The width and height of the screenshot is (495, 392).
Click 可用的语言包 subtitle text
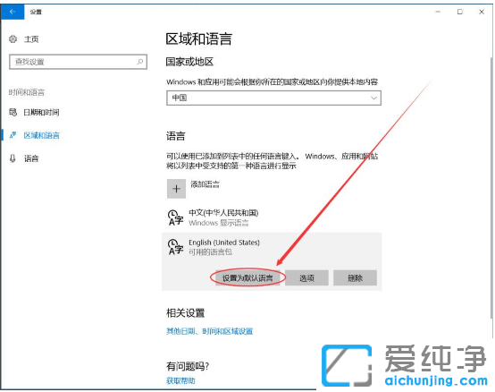pyautogui.click(x=210, y=252)
